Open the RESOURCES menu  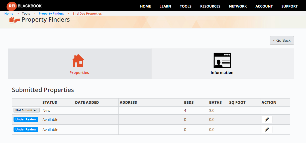point(210,6)
